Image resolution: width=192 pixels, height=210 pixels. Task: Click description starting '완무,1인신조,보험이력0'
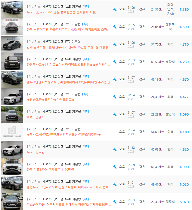pyautogui.click(x=68, y=82)
